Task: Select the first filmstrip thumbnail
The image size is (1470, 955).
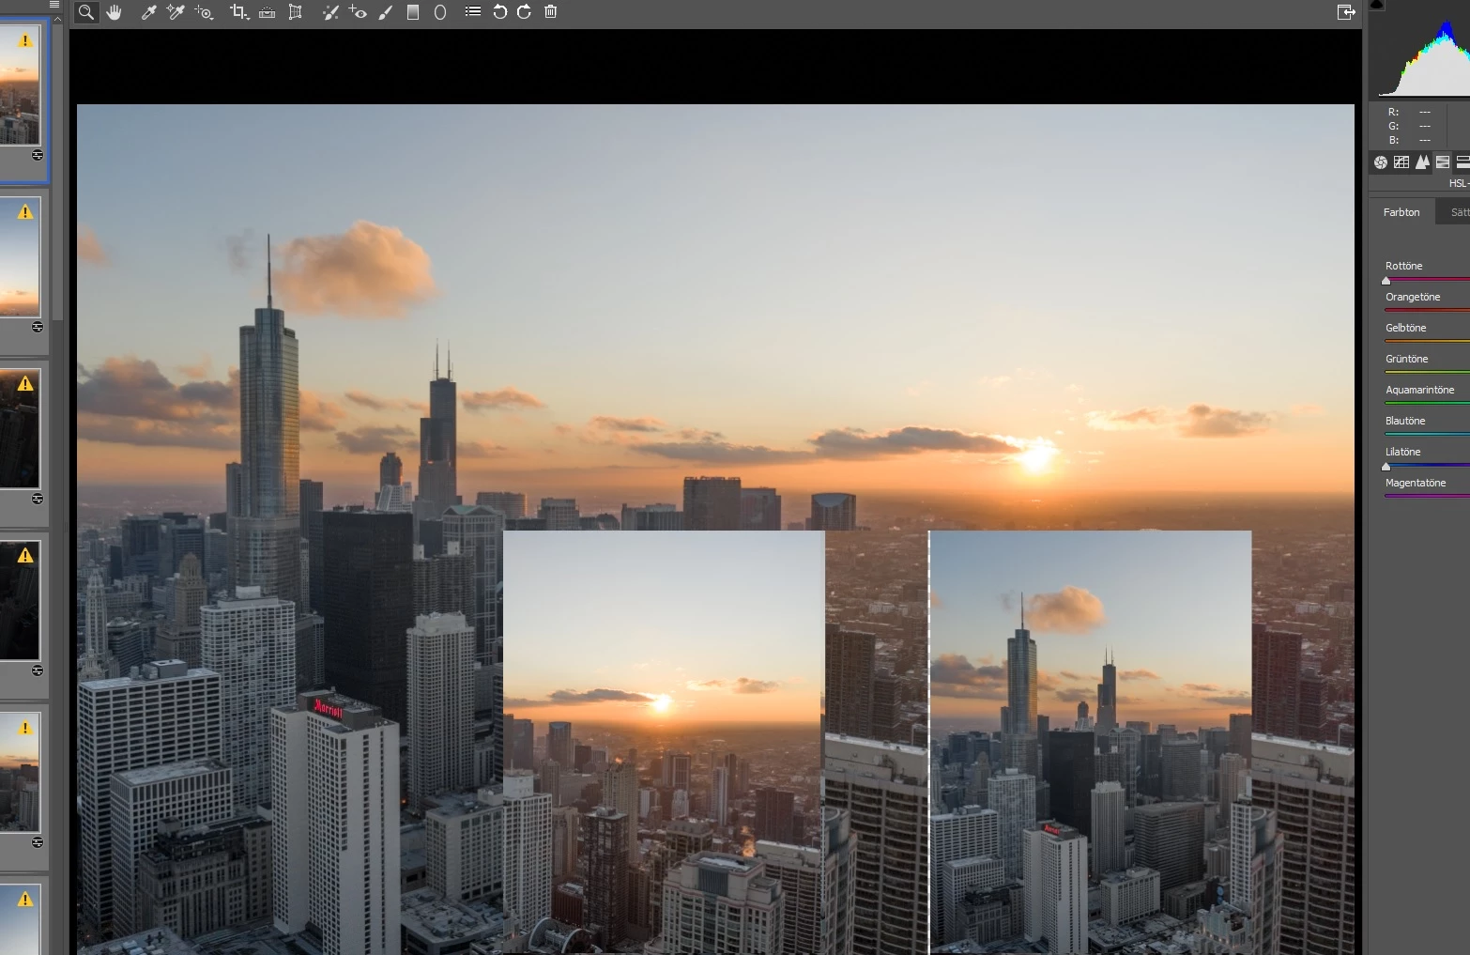Action: click(x=20, y=85)
